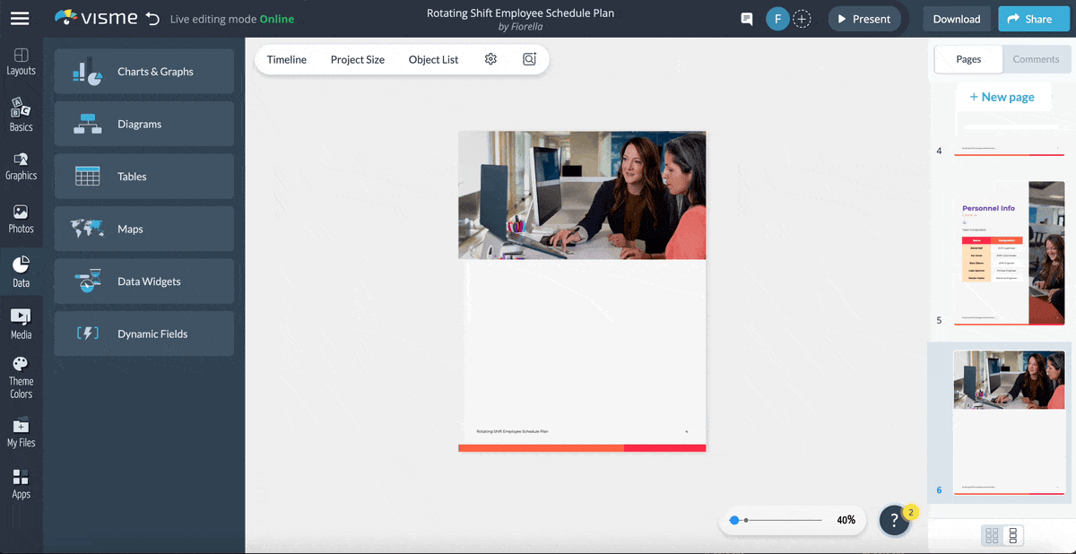
Task: Open the Data Widgets panel
Action: (x=143, y=281)
